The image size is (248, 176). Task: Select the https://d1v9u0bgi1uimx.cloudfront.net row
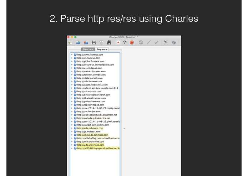pyautogui.click(x=95, y=138)
